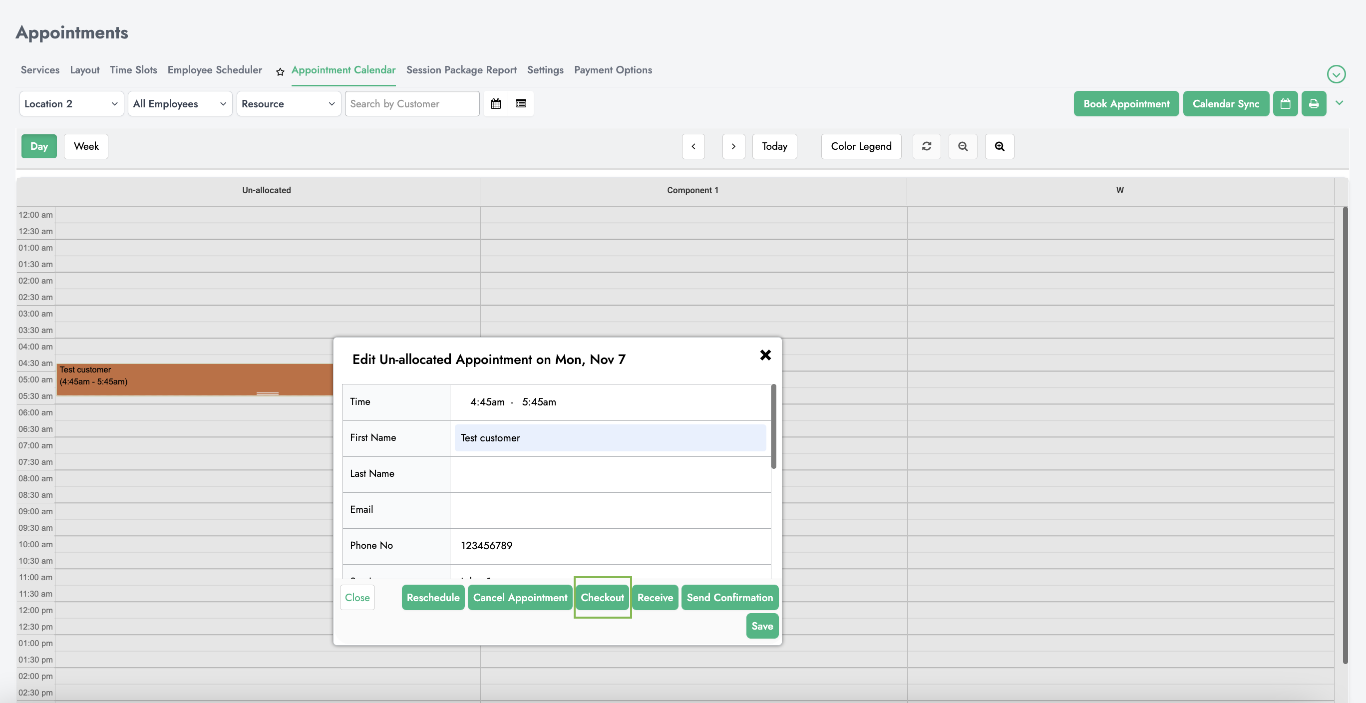Open the Resource dropdown
The image size is (1366, 703).
(x=288, y=104)
